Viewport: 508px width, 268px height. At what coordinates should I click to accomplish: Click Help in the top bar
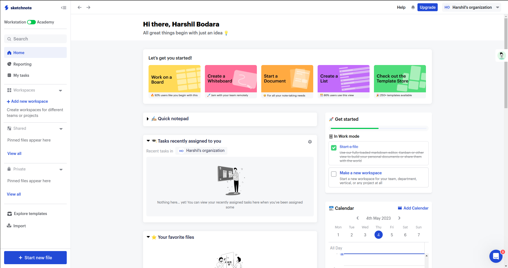click(401, 7)
